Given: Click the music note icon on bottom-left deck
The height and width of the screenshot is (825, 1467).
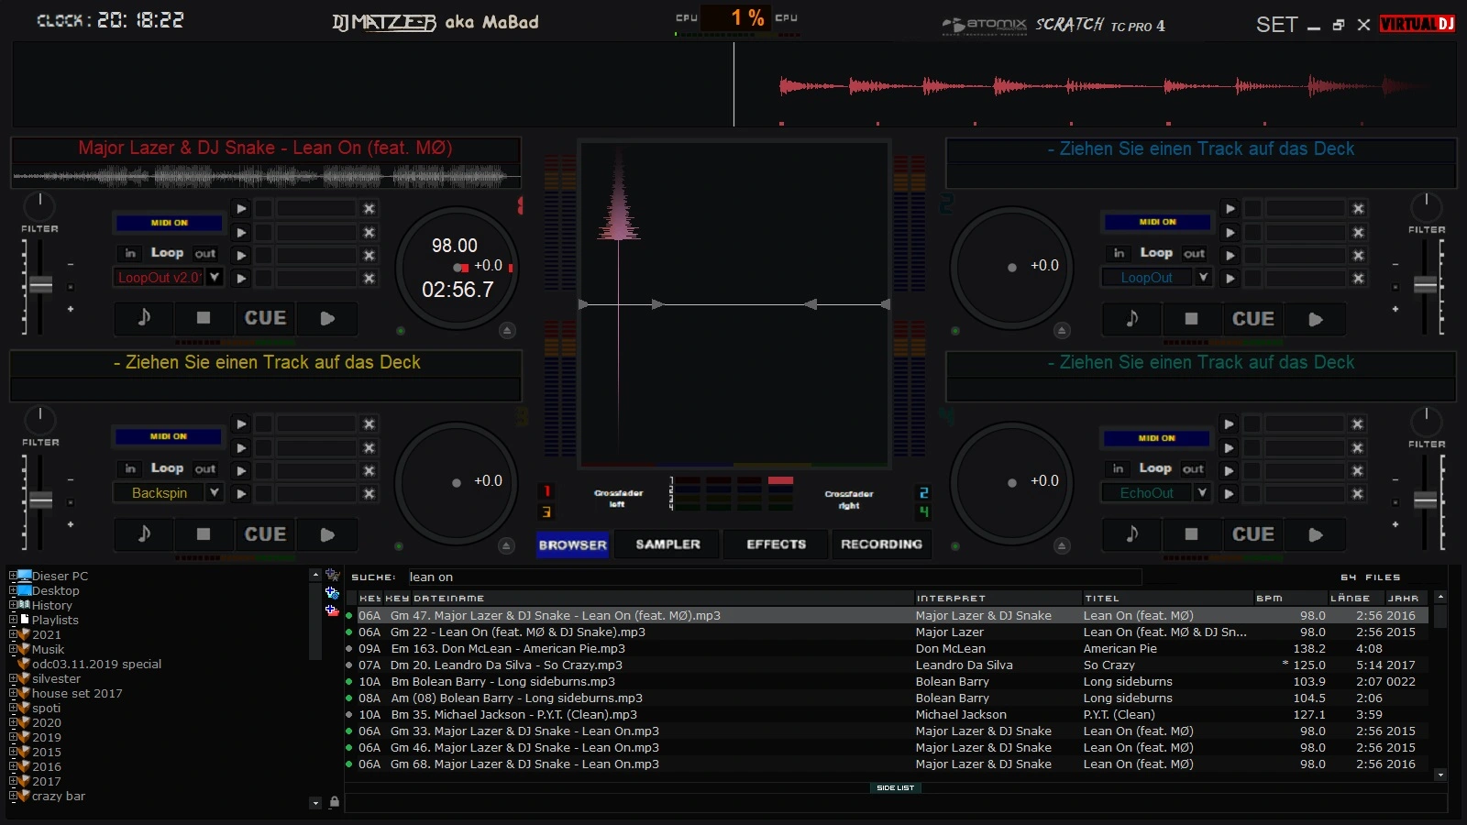Looking at the screenshot, I should tap(144, 534).
